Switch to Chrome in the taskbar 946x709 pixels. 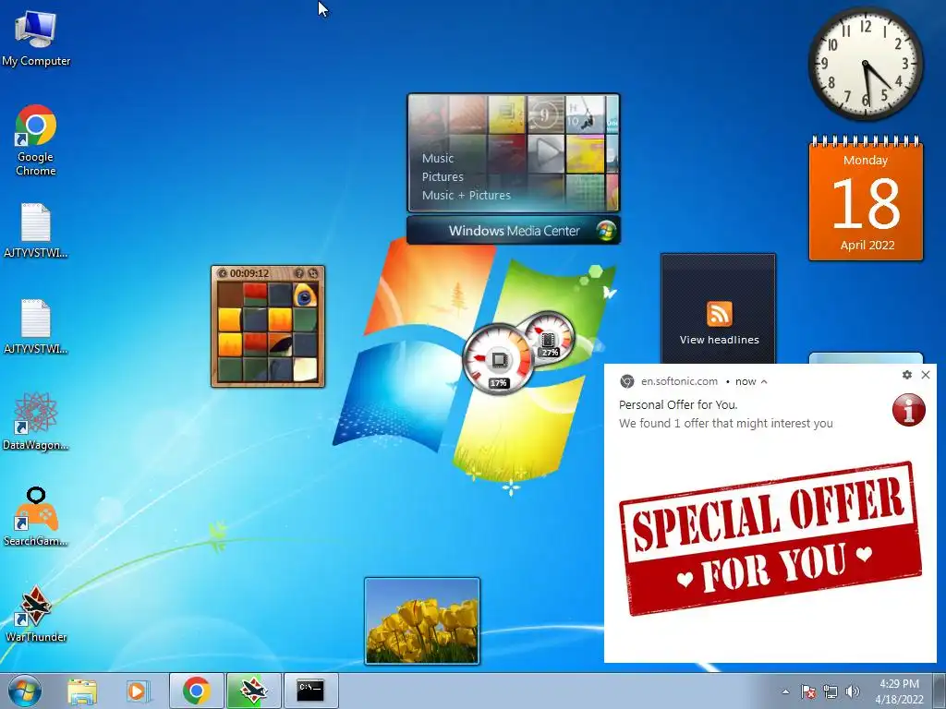(196, 691)
